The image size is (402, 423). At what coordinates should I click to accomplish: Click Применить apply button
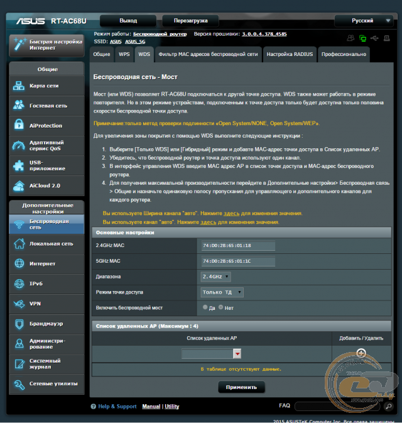tap(241, 387)
